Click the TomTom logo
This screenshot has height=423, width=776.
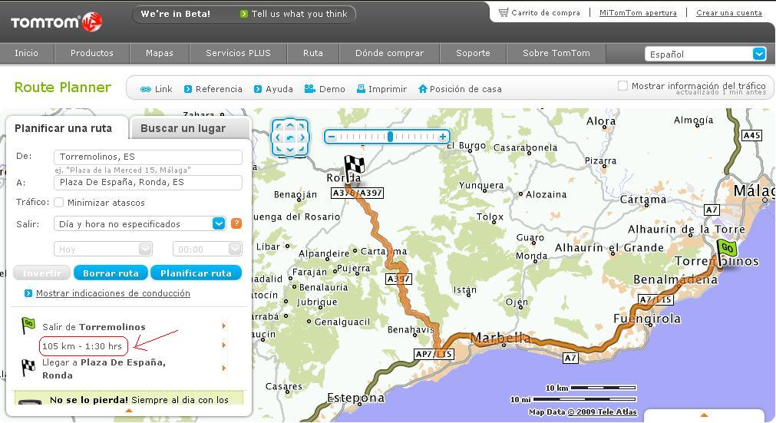click(57, 21)
